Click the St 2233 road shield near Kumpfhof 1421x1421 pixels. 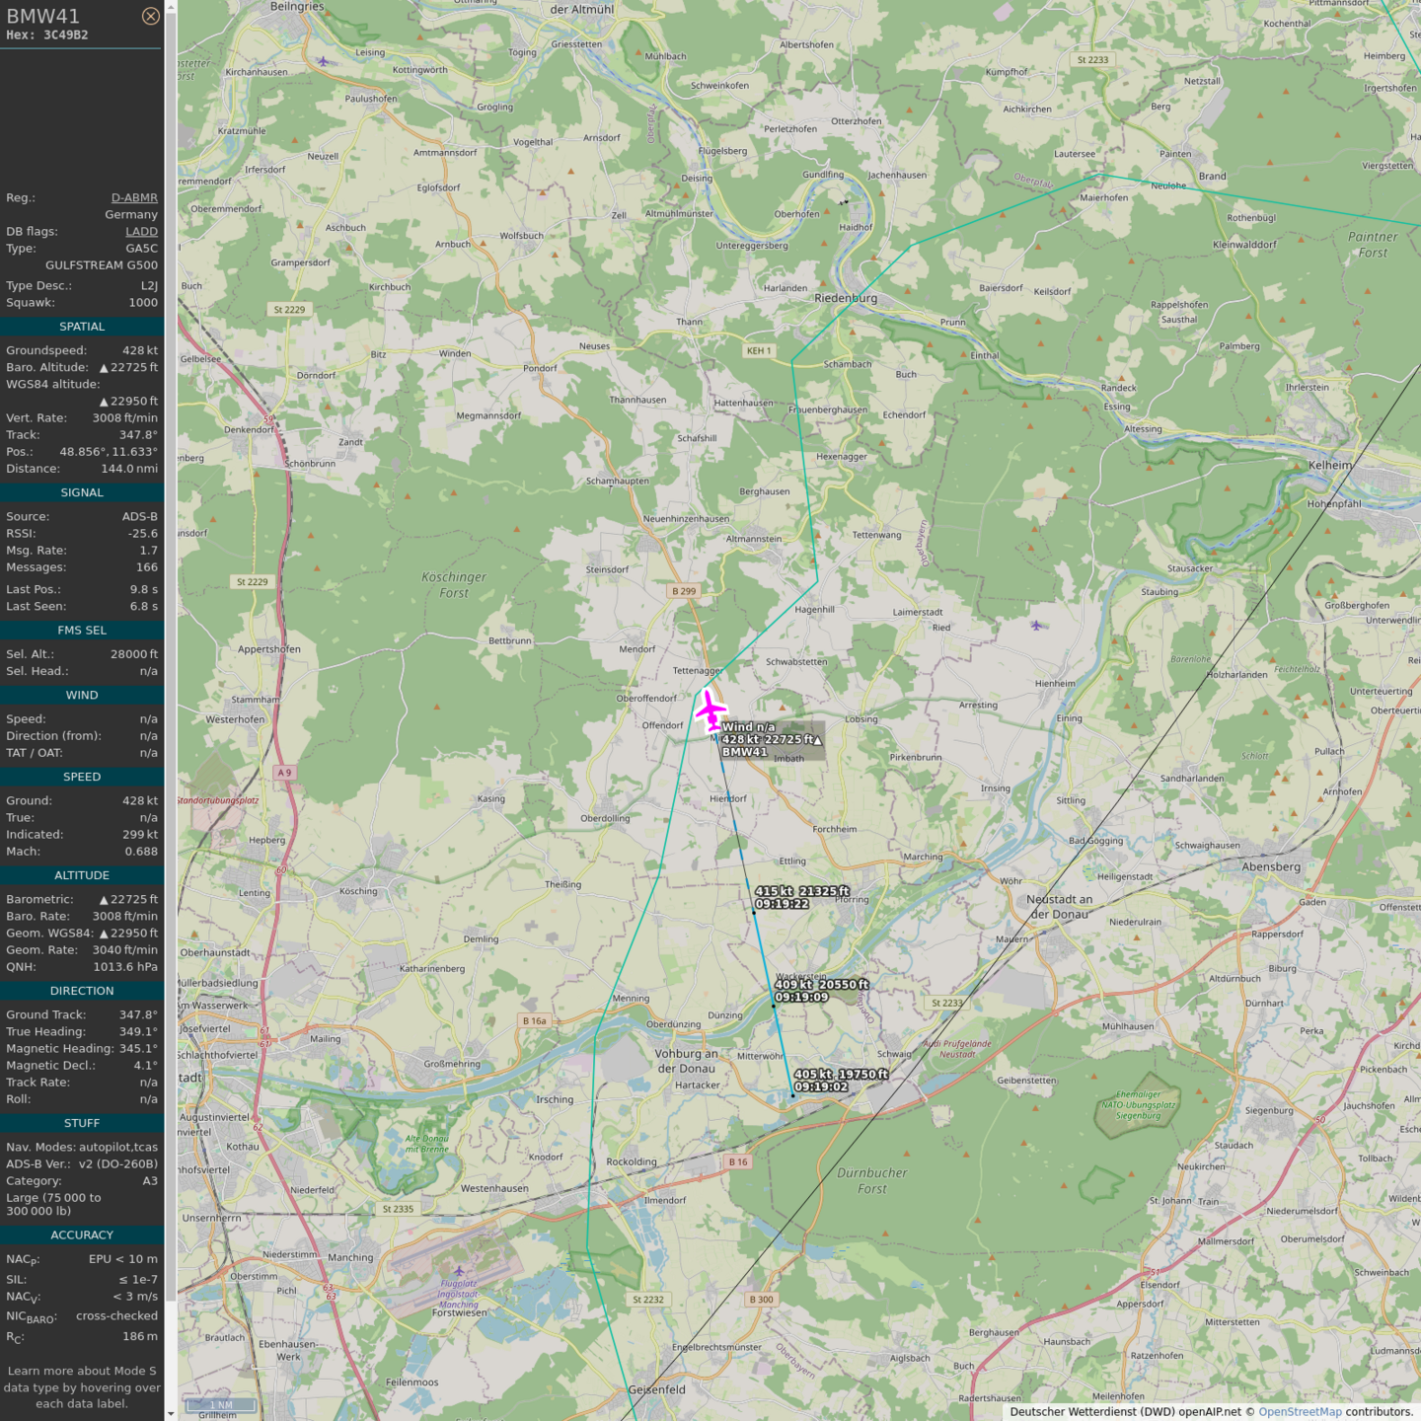(x=1092, y=59)
